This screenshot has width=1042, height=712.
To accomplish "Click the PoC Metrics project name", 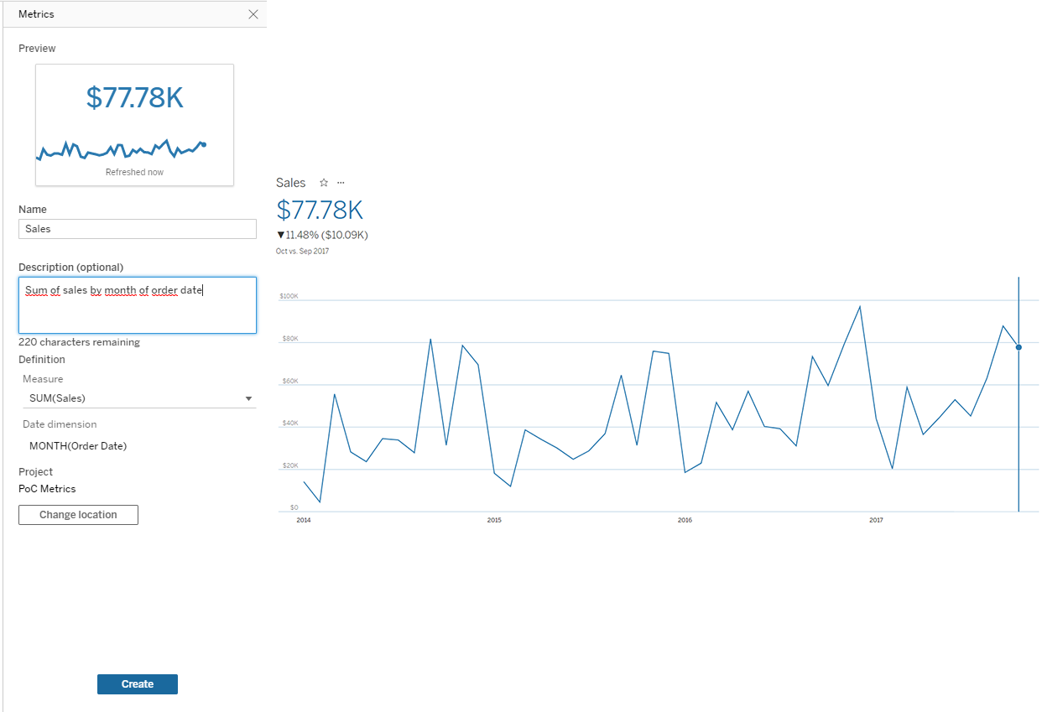I will 47,489.
